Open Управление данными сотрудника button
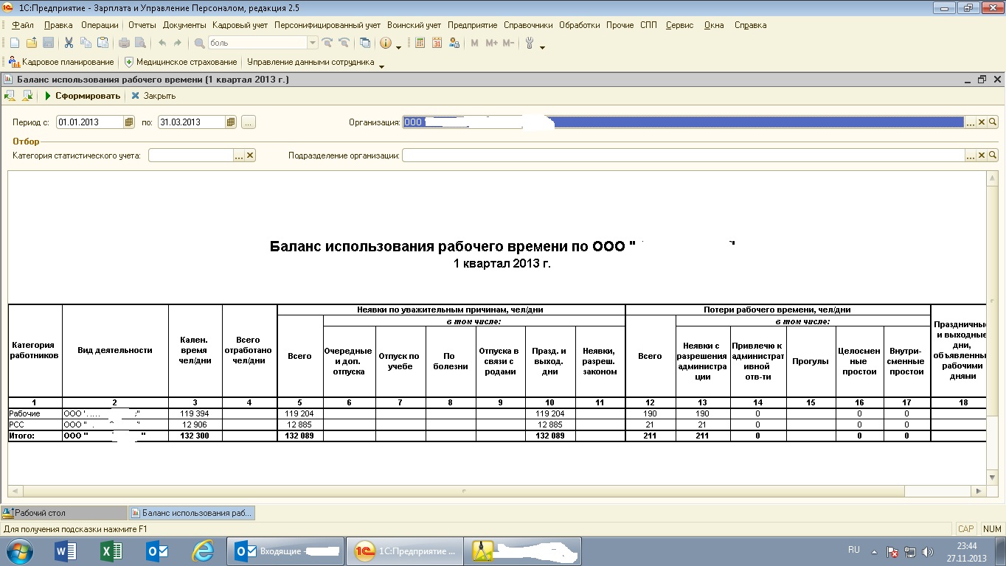 click(x=311, y=63)
